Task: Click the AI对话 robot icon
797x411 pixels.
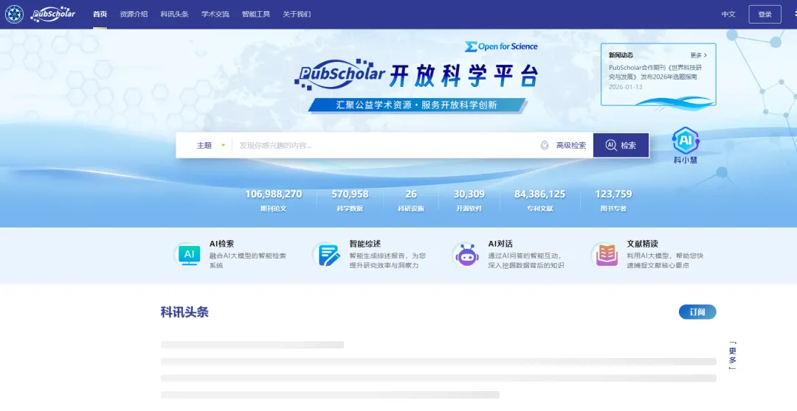Action: (x=466, y=255)
